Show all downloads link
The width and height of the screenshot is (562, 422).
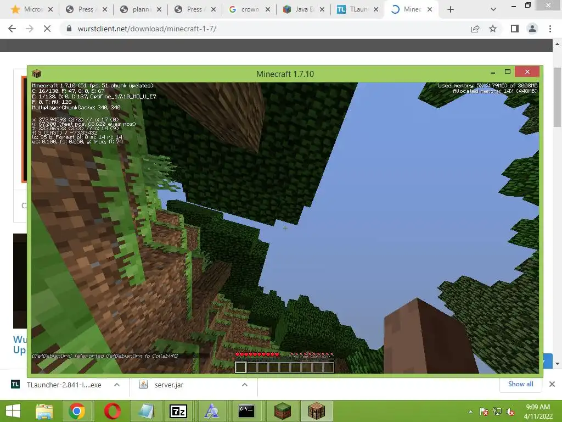pyautogui.click(x=520, y=384)
